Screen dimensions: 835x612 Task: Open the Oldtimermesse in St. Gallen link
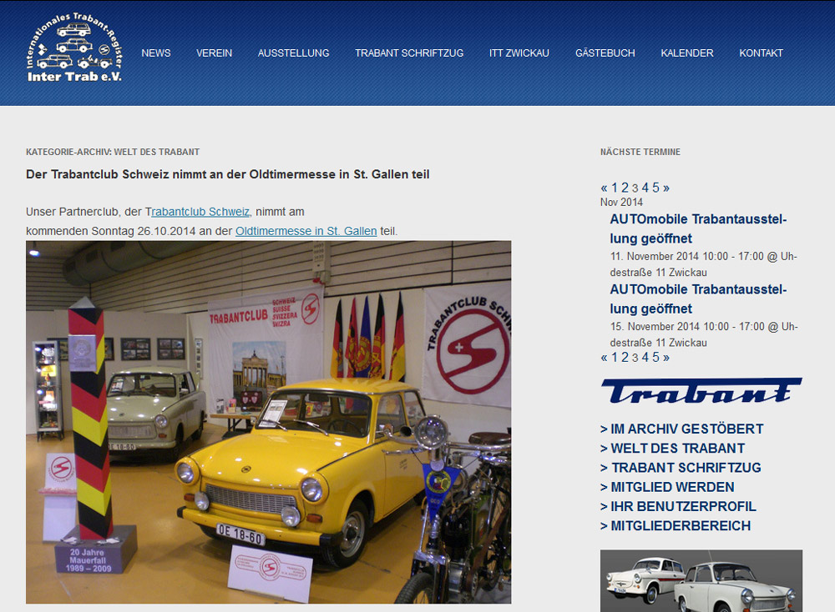click(x=306, y=231)
